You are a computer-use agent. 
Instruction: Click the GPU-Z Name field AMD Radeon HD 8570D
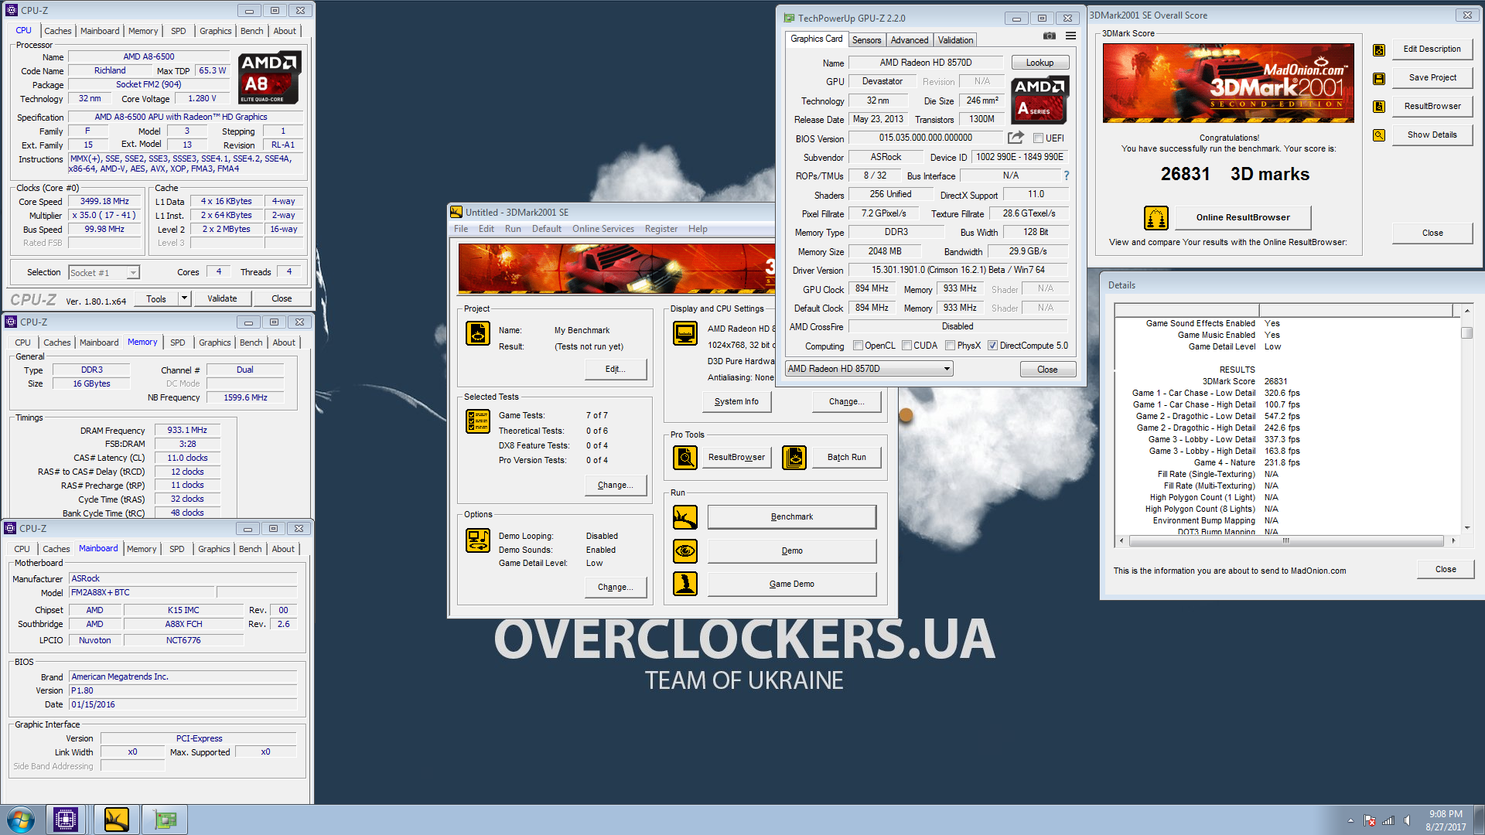(x=925, y=63)
